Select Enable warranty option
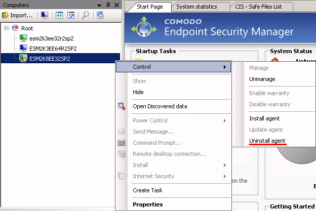The height and width of the screenshot is (211, 316). [269, 93]
